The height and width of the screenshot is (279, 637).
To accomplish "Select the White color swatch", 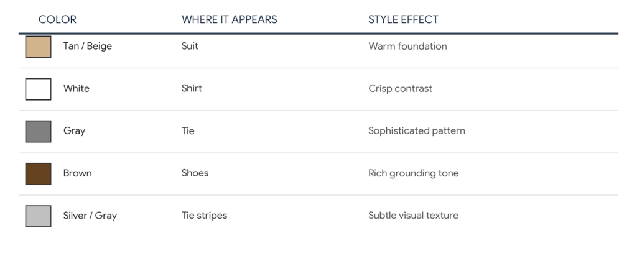I will point(38,89).
